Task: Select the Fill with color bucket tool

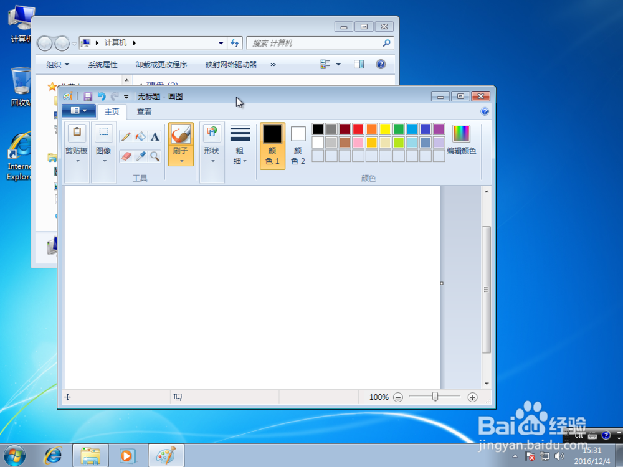Action: pyautogui.click(x=140, y=136)
